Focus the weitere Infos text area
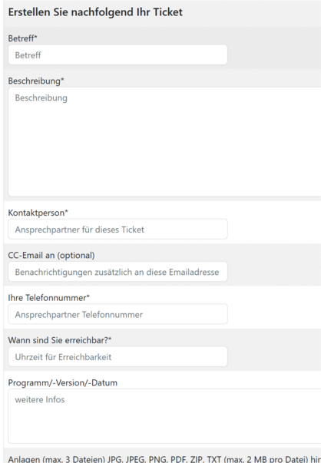 coord(164,416)
